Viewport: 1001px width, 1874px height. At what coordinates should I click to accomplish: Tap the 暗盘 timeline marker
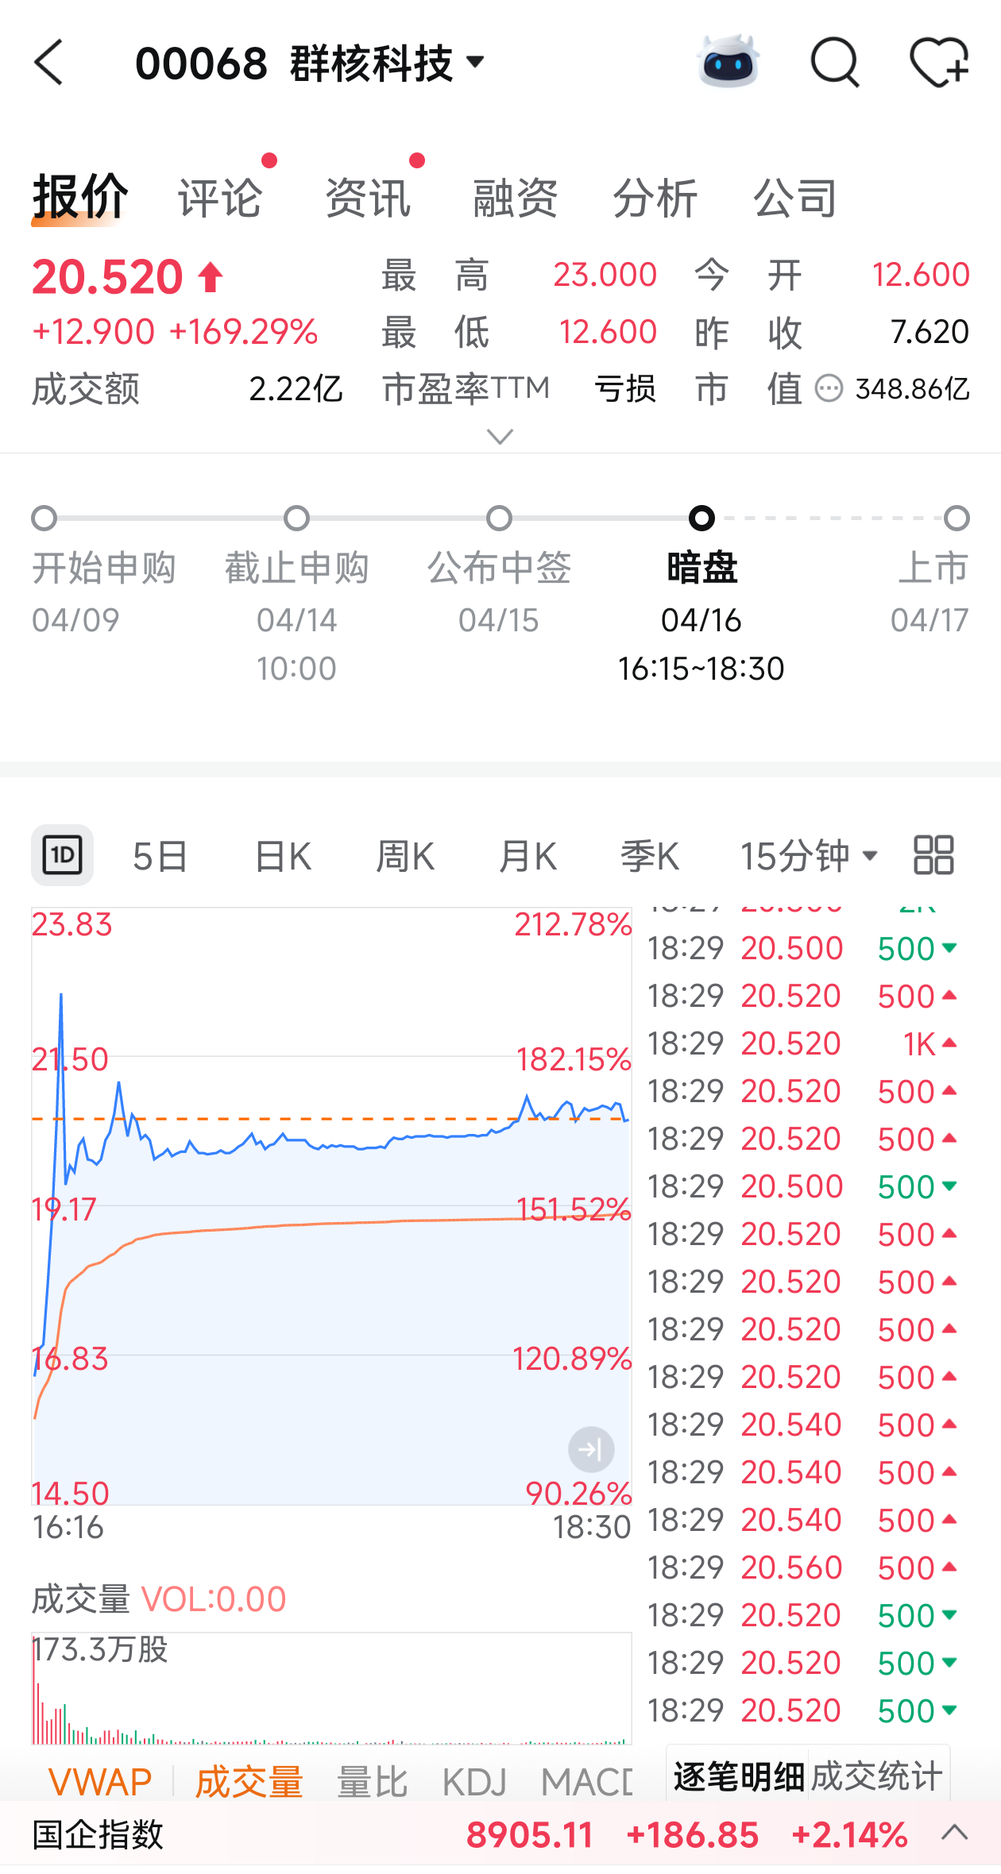(701, 519)
